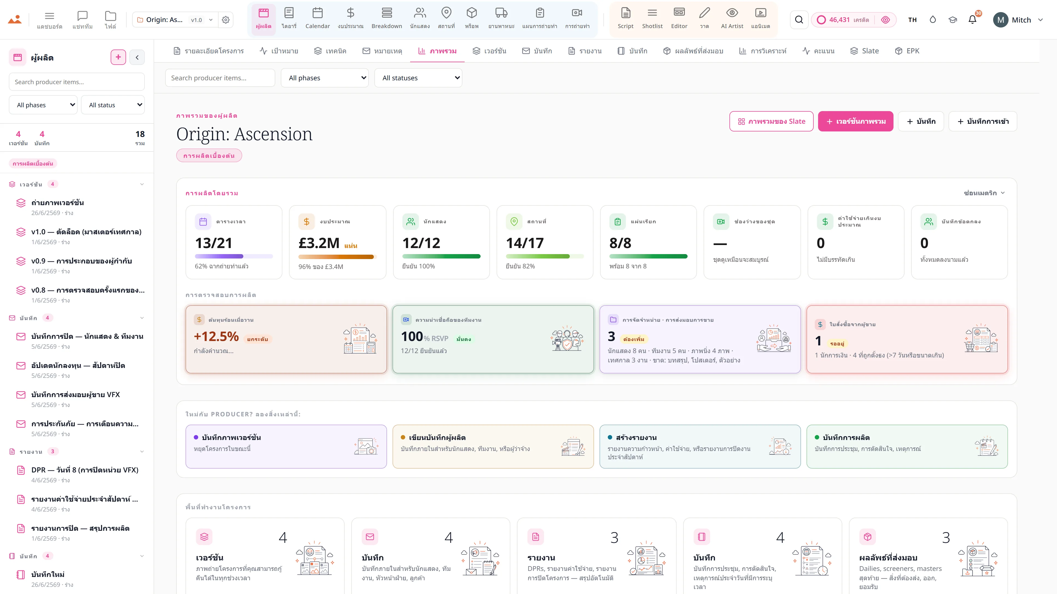The height and width of the screenshot is (594, 1057).
Task: Click the + เวอร์ชันภาพรวม button
Action: click(856, 121)
